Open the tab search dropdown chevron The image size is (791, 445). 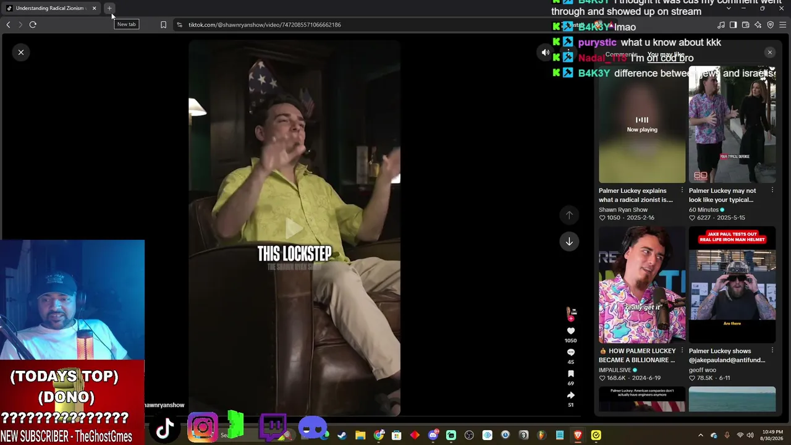[x=729, y=9]
